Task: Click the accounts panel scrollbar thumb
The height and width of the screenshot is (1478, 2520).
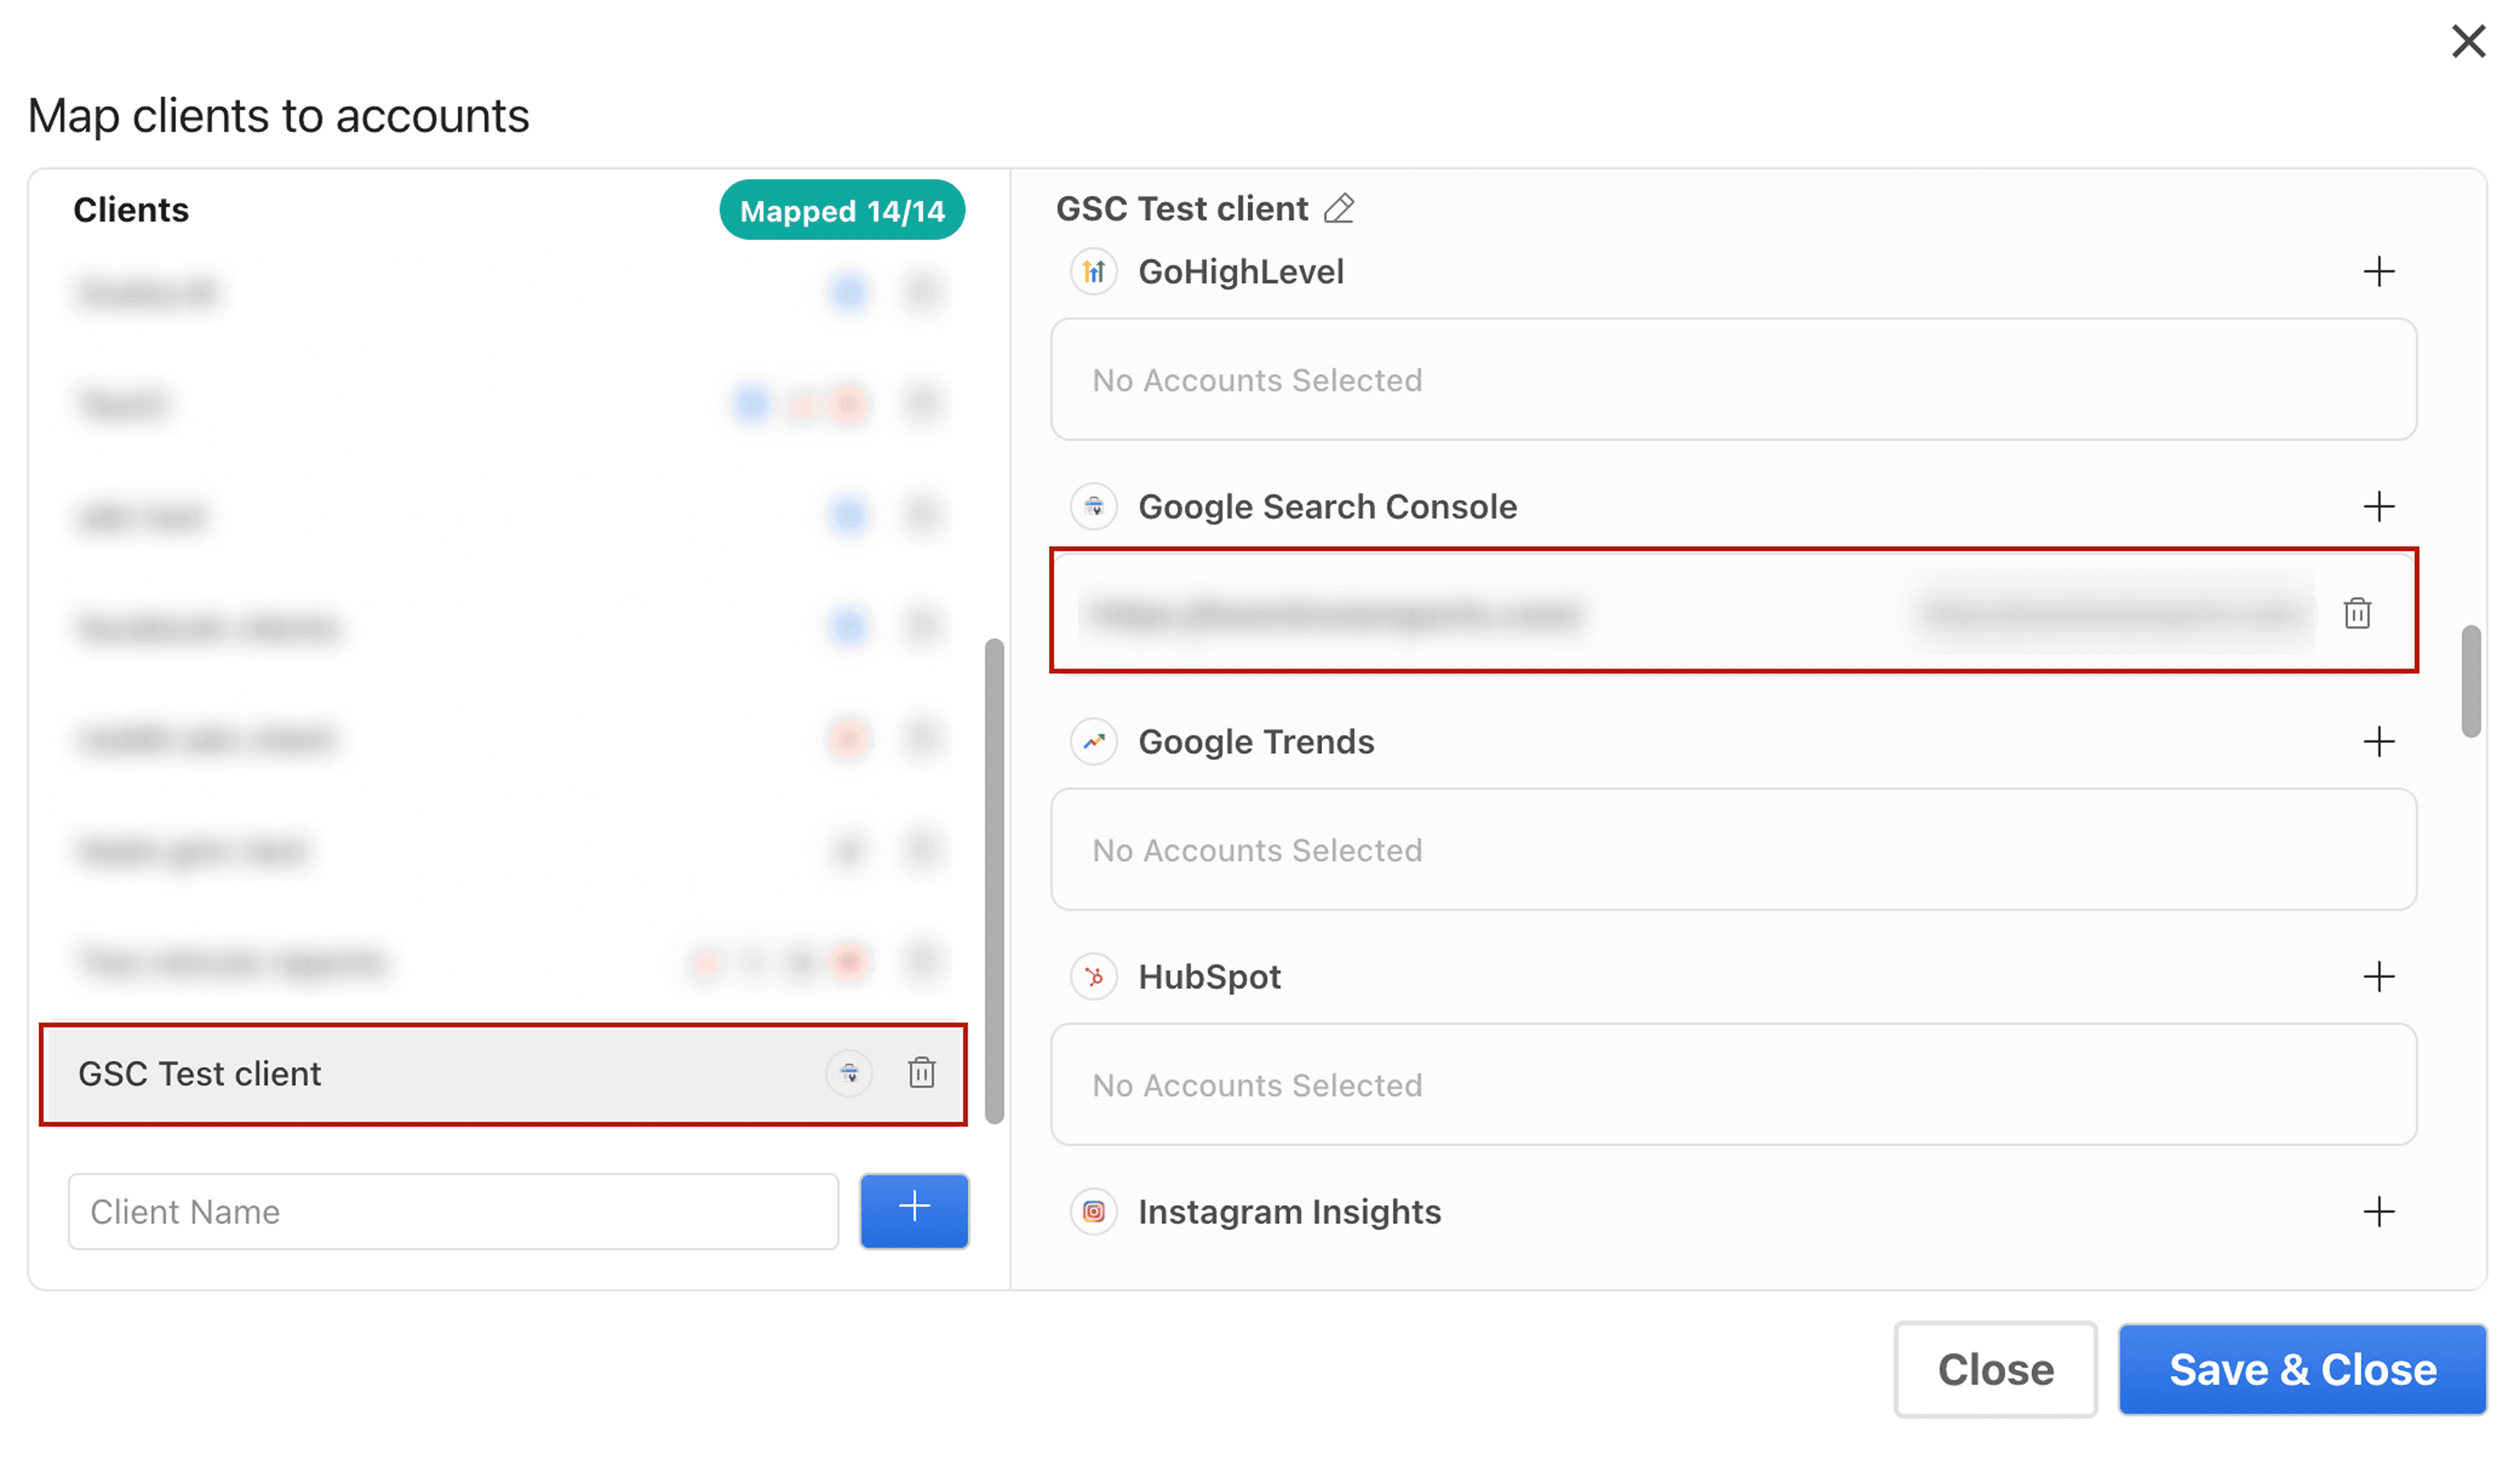Action: click(x=2471, y=681)
